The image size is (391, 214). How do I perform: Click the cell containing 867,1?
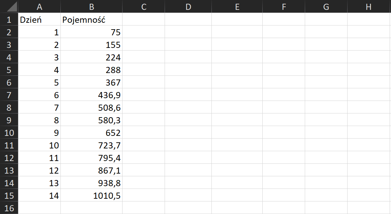(x=91, y=171)
